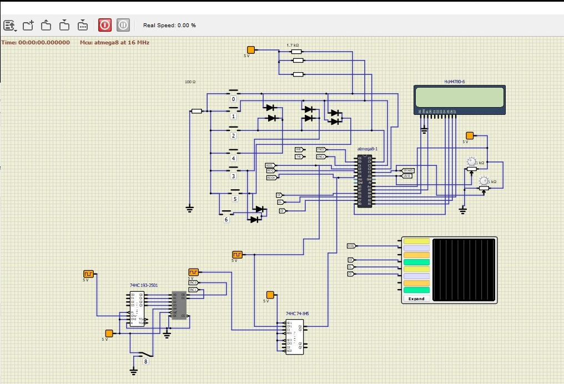The height and width of the screenshot is (384, 564).
Task: Click the lower 1 kΩ potentiometer dial
Action: [x=484, y=180]
